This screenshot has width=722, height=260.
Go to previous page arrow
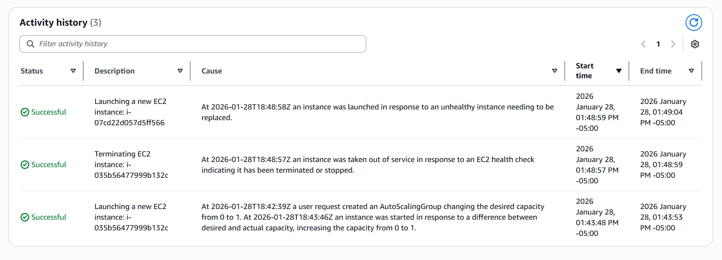644,44
